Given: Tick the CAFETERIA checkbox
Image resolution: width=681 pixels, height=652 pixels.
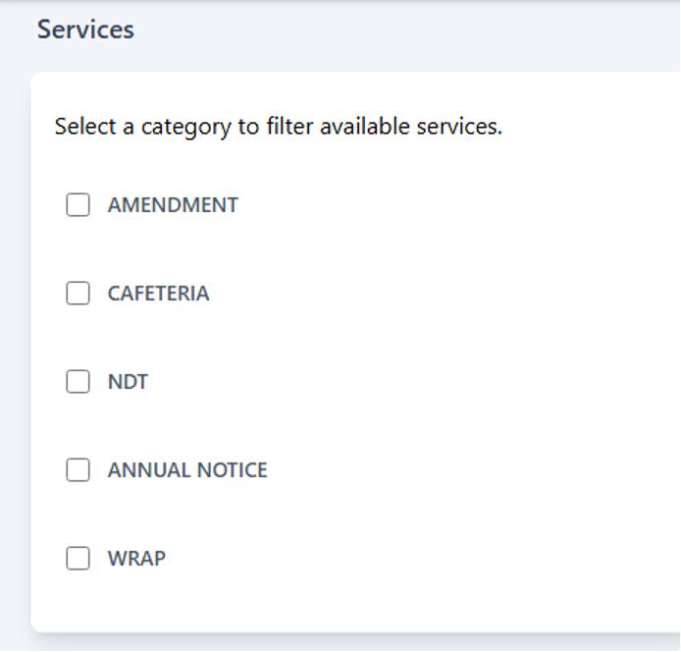Looking at the screenshot, I should (x=78, y=294).
